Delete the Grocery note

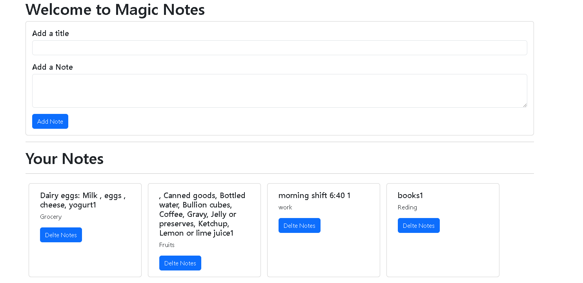[61, 235]
